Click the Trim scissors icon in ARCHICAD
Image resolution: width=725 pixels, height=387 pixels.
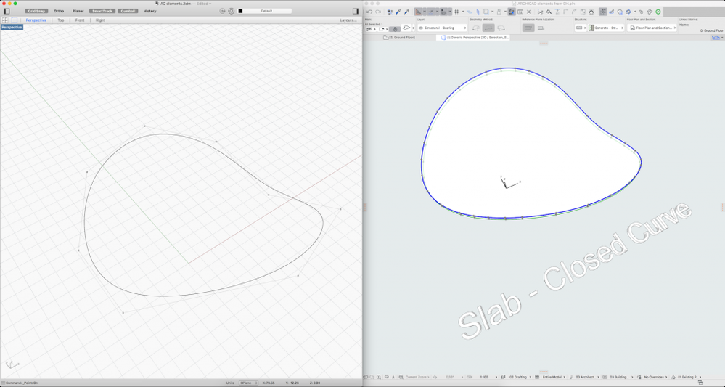(540, 12)
